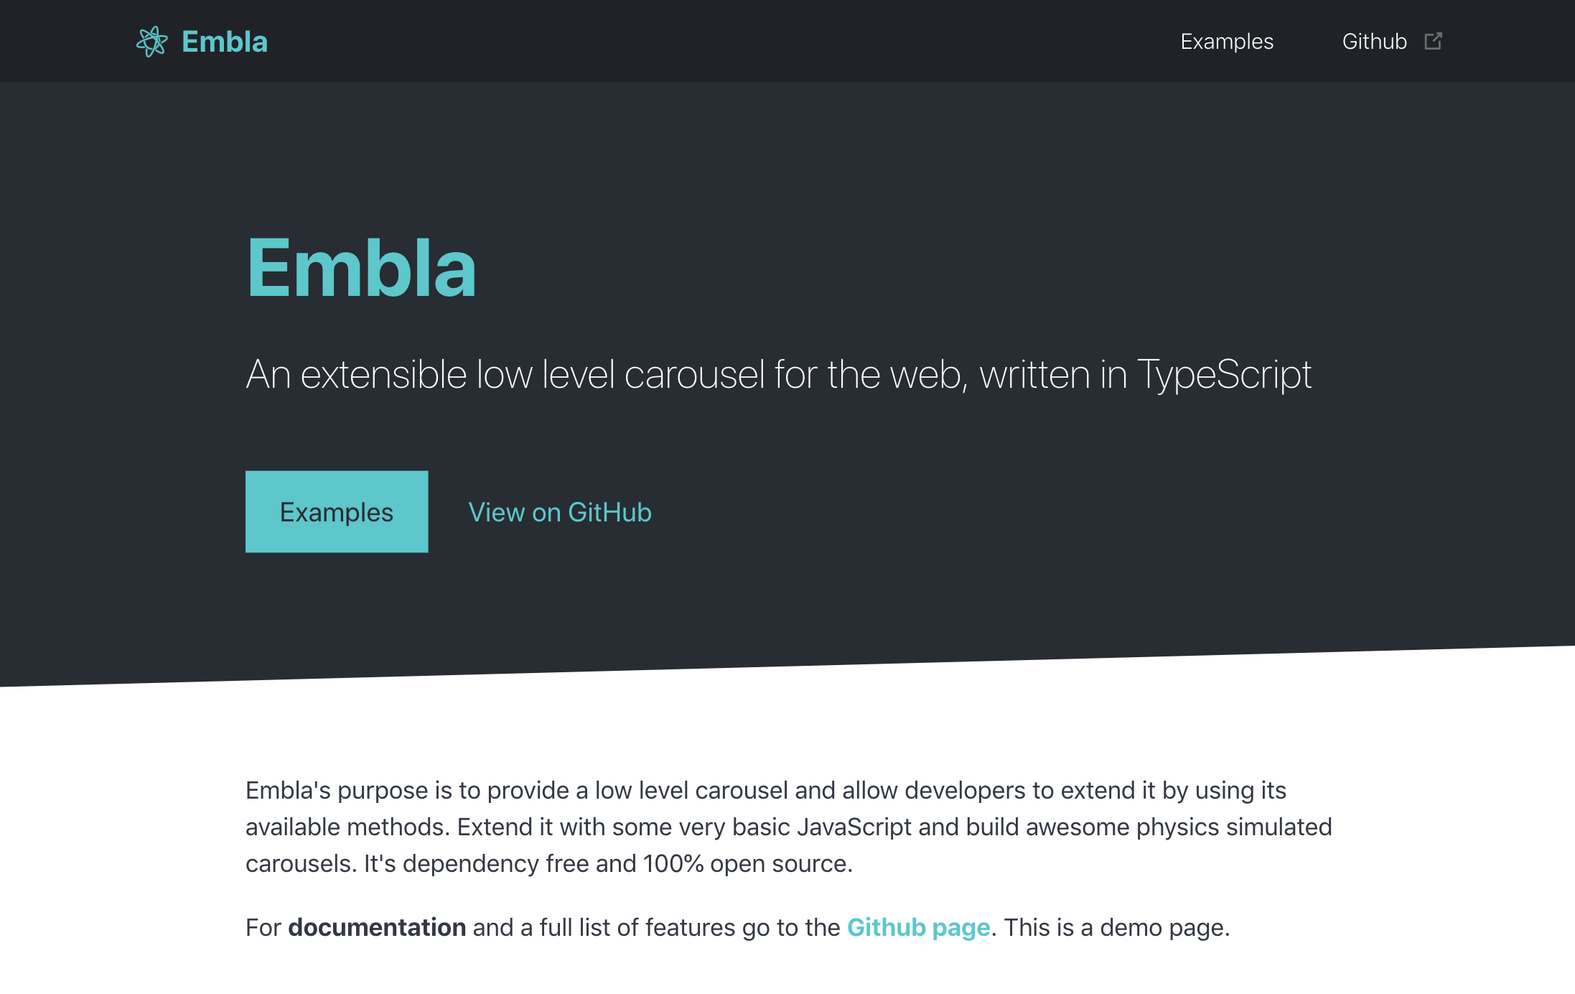Click the teal Examples button
The image size is (1575, 994).
pos(336,512)
